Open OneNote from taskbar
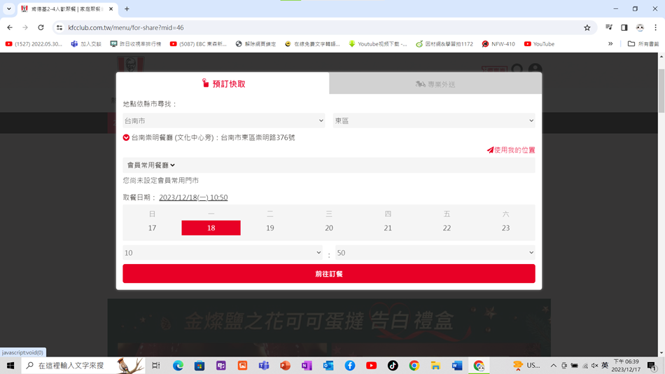The width and height of the screenshot is (665, 374). coord(307,366)
